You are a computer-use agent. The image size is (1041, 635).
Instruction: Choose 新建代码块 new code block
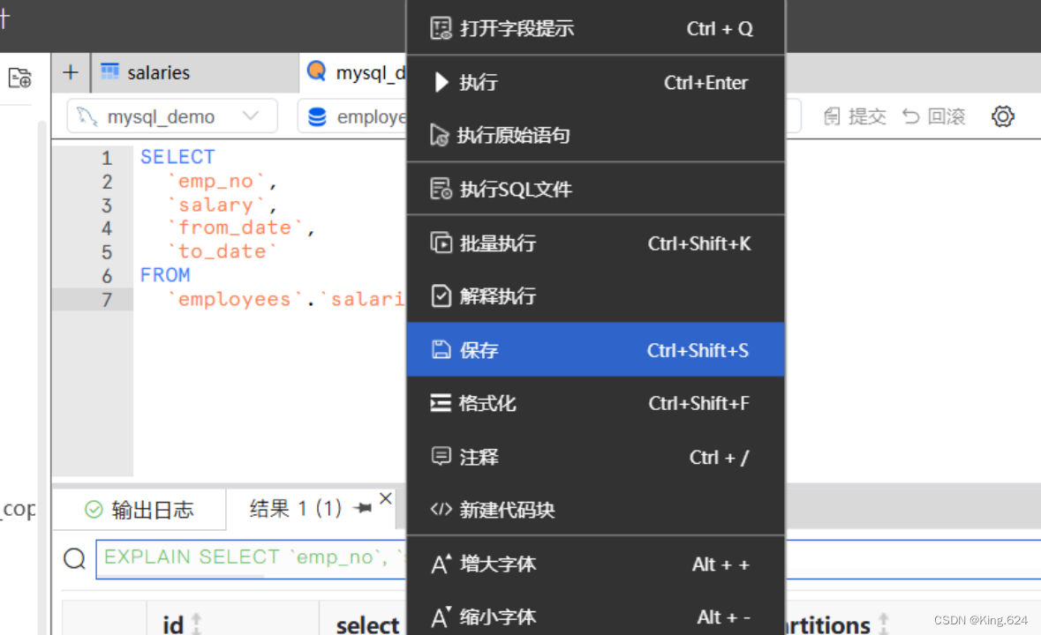(x=595, y=509)
